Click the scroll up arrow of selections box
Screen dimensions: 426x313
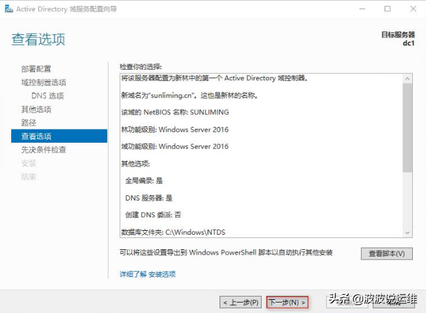coord(408,79)
